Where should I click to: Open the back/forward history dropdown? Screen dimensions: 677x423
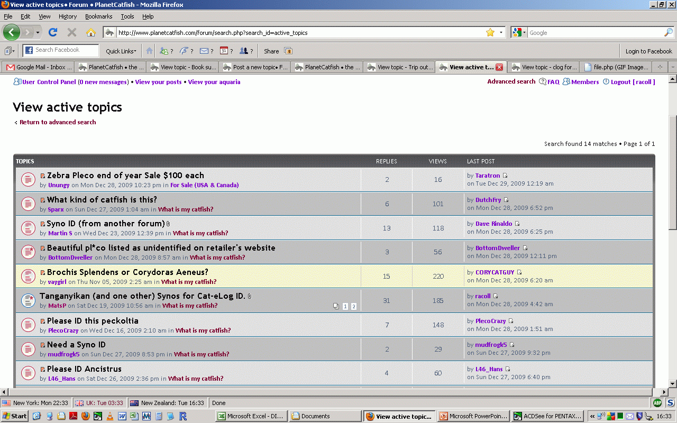click(x=38, y=32)
